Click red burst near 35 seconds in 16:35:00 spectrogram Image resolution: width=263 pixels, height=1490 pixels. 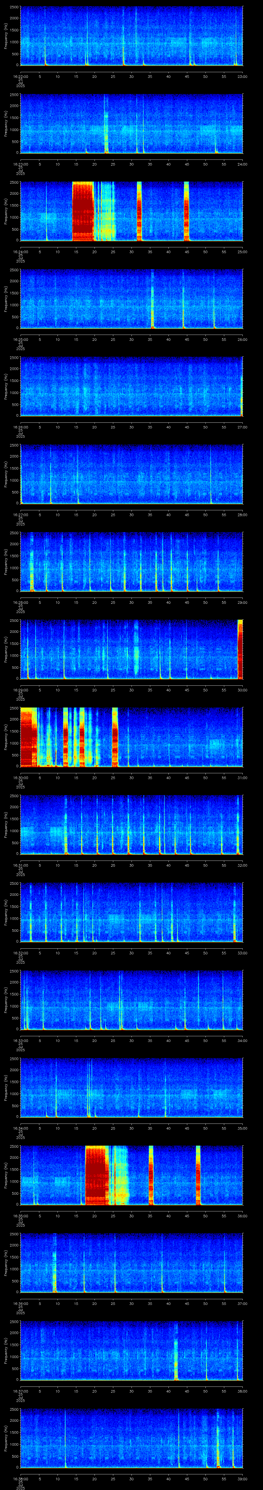pyautogui.click(x=151, y=1175)
